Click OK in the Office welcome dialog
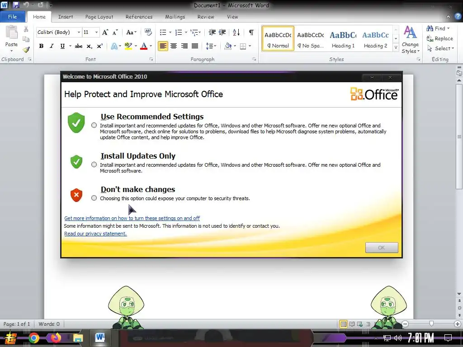Screen dimensions: 463x347 pyautogui.click(x=382, y=248)
